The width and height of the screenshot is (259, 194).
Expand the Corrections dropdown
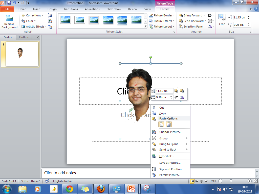pos(33,15)
